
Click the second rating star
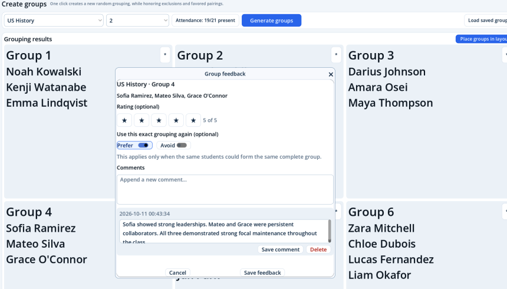[141, 120]
